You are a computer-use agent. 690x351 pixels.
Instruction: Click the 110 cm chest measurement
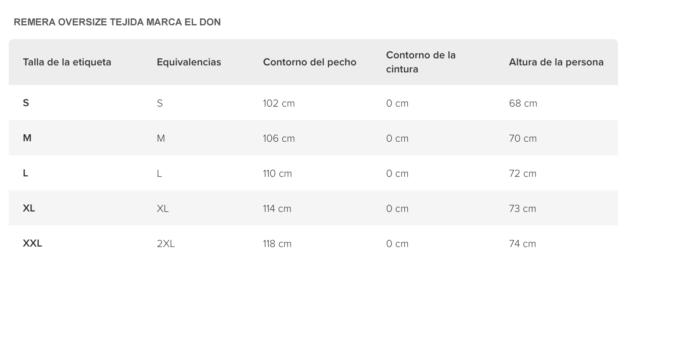pyautogui.click(x=277, y=174)
